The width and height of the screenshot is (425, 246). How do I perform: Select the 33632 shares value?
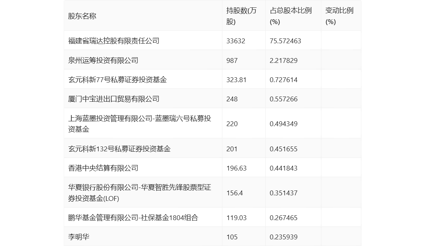(236, 41)
